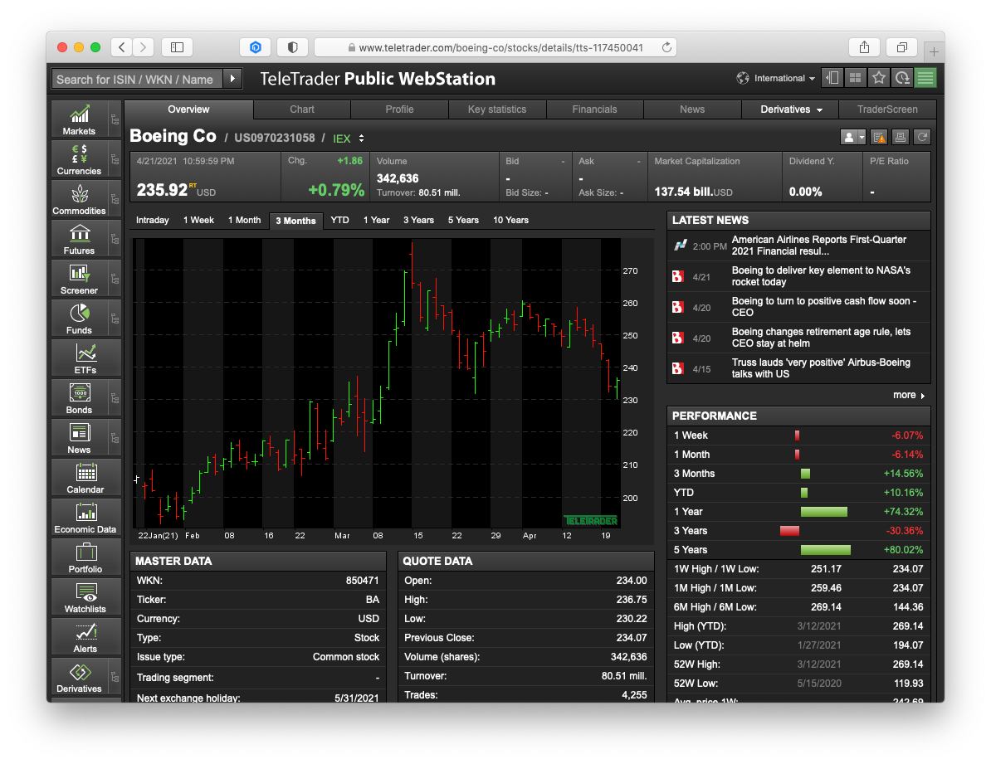
Task: Select the 3 Months chart period
Action: [295, 221]
